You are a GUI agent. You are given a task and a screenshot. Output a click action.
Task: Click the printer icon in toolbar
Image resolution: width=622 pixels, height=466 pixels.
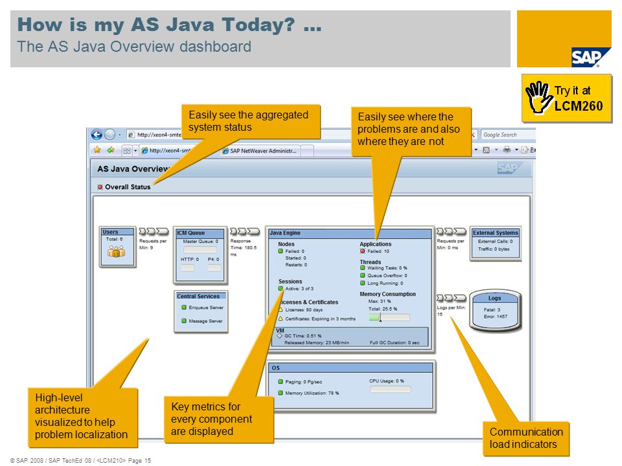507,150
